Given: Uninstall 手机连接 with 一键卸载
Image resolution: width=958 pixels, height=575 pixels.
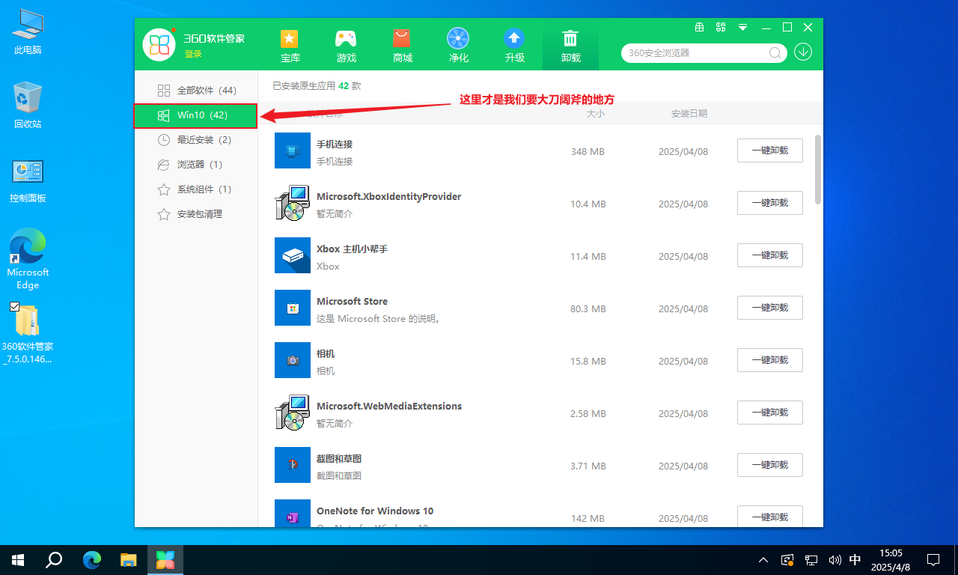Looking at the screenshot, I should click(x=770, y=150).
